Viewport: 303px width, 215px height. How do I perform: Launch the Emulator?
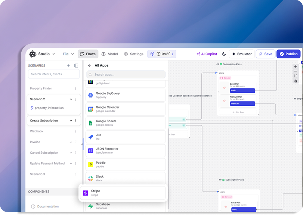[242, 54]
